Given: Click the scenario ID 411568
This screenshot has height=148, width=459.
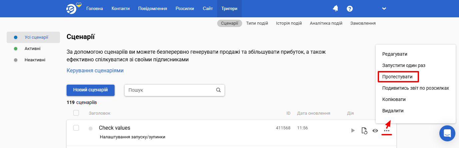Looking at the screenshot, I should [x=283, y=128].
